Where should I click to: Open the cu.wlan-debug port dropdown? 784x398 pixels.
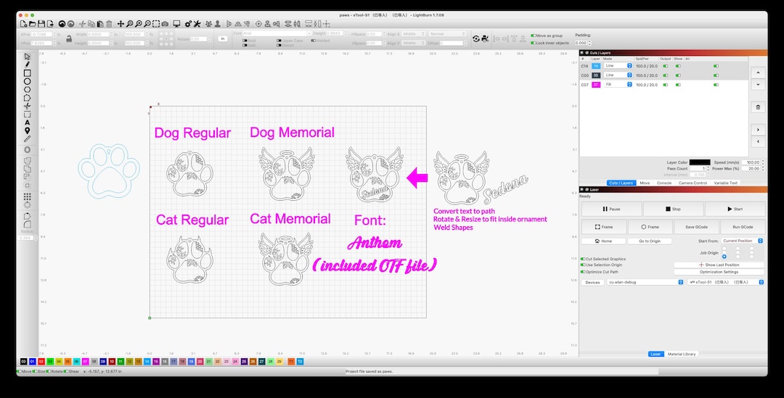click(645, 282)
